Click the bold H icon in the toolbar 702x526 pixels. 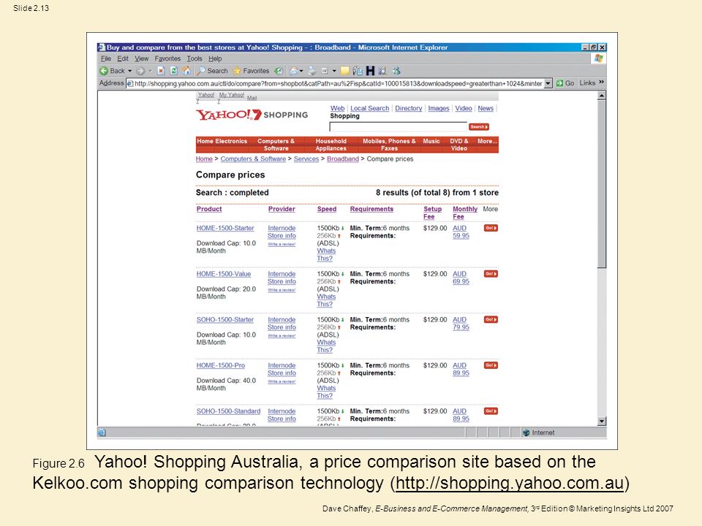370,71
